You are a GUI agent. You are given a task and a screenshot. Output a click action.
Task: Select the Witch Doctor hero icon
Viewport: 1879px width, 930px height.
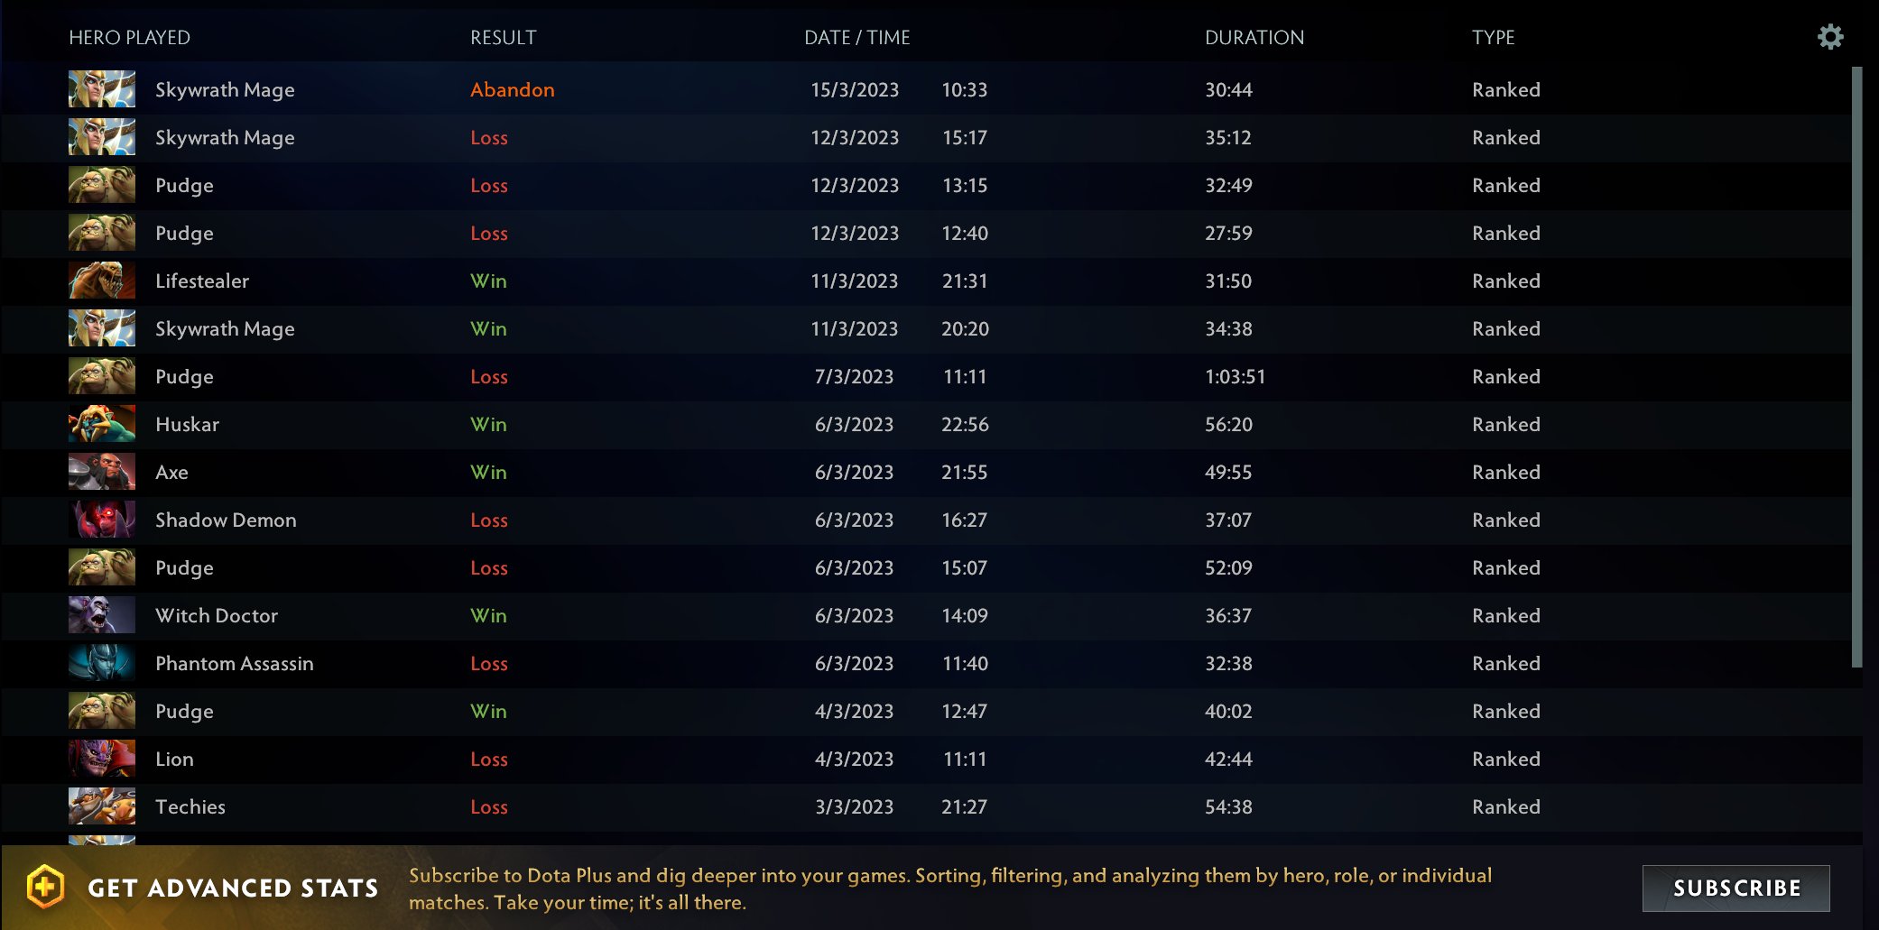pos(101,615)
